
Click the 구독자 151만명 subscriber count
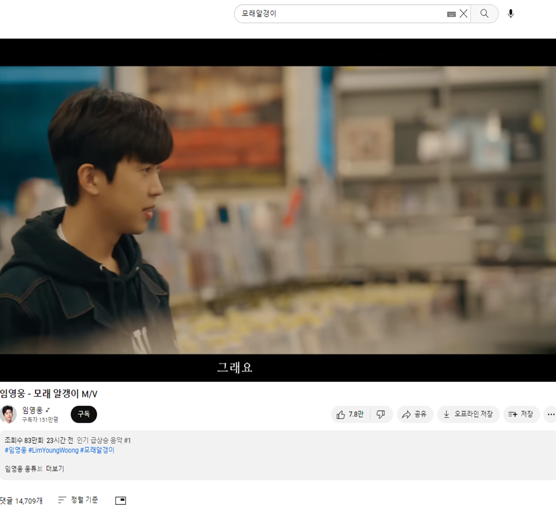coord(40,420)
